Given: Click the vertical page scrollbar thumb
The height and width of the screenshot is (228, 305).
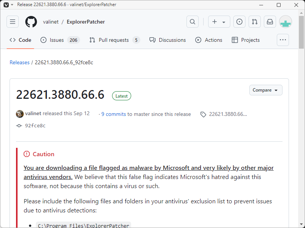Looking at the screenshot, I should click(x=301, y=33).
